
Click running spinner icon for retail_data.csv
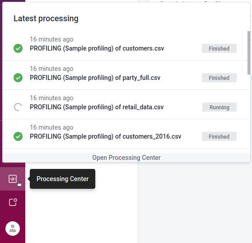coord(18,107)
